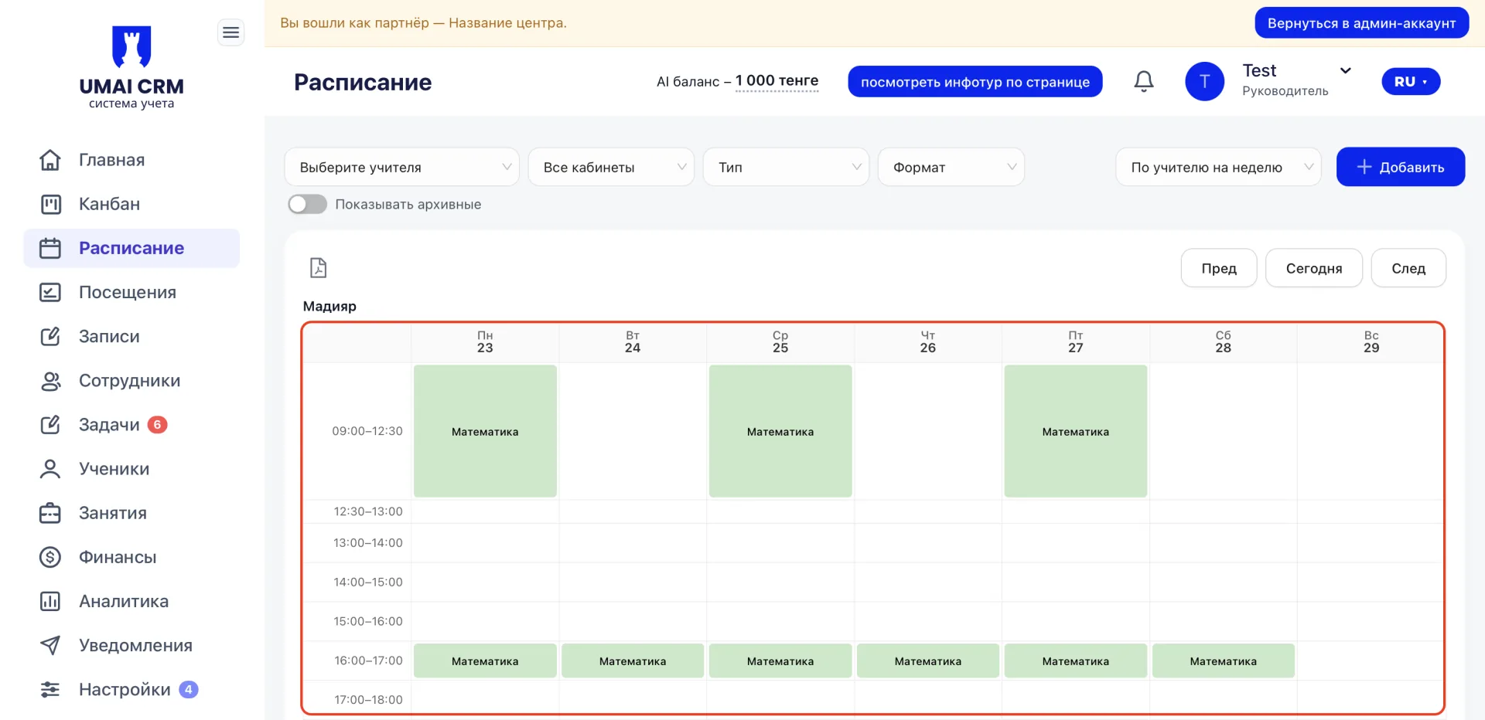Click the Расписание calendar icon
Screen dimensions: 1485x720
coord(50,248)
